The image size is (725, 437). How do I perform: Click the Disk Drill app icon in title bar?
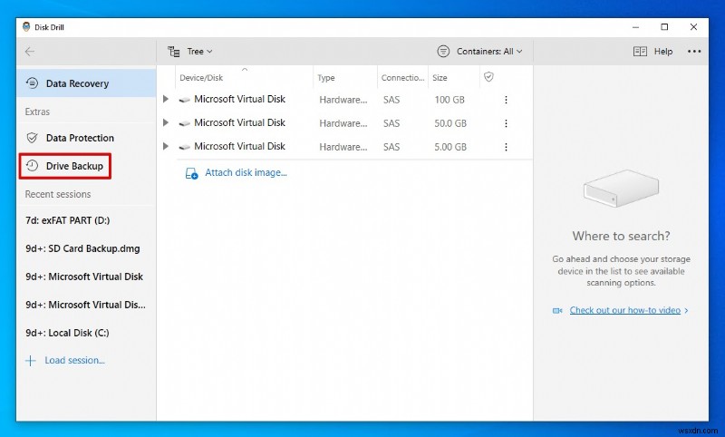(x=26, y=27)
